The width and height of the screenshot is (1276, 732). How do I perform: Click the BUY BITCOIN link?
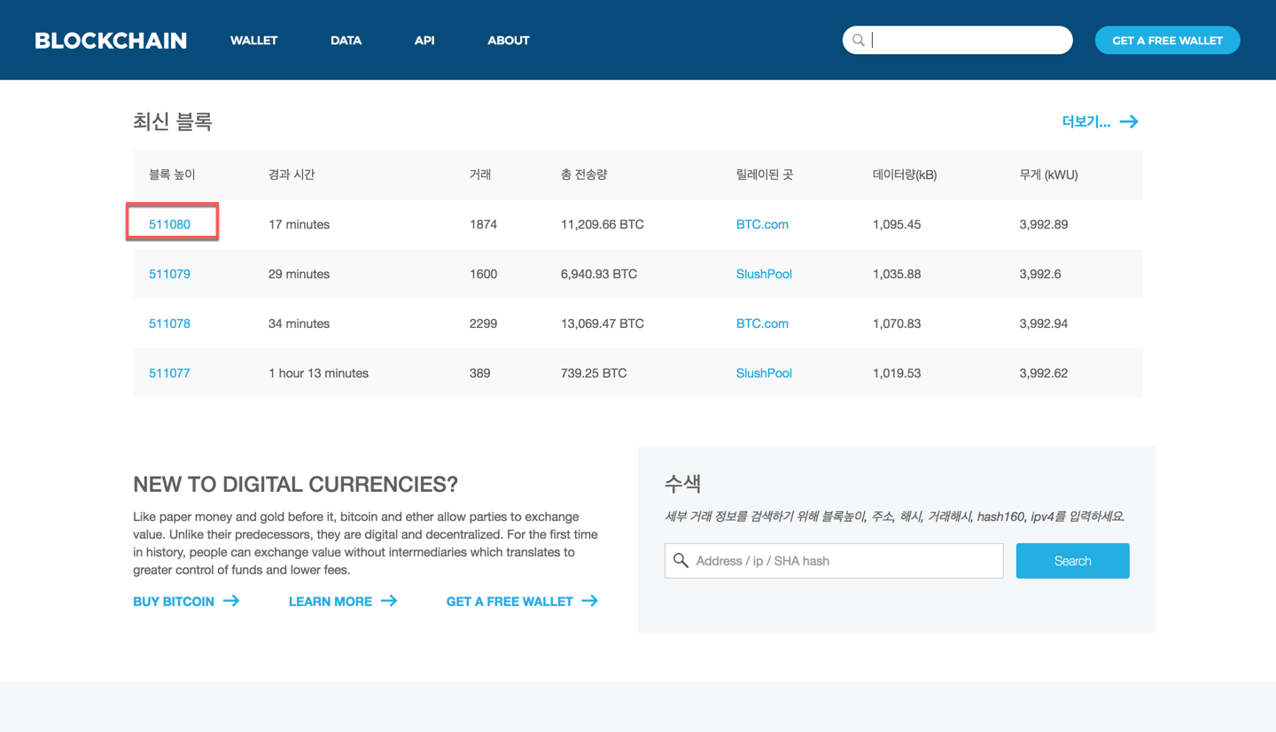[x=174, y=601]
